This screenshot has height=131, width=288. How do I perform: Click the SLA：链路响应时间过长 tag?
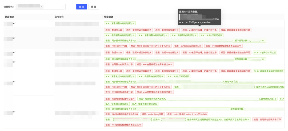(117, 104)
